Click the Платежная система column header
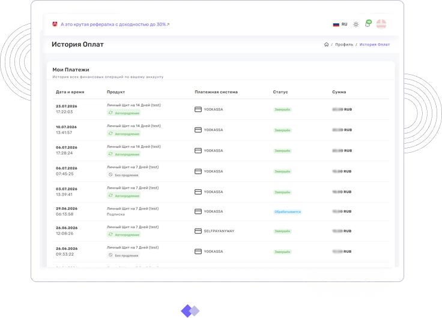The width and height of the screenshot is (442, 318). (x=216, y=92)
